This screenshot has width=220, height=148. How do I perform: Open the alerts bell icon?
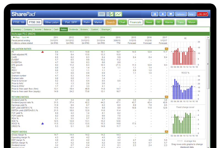163,14
